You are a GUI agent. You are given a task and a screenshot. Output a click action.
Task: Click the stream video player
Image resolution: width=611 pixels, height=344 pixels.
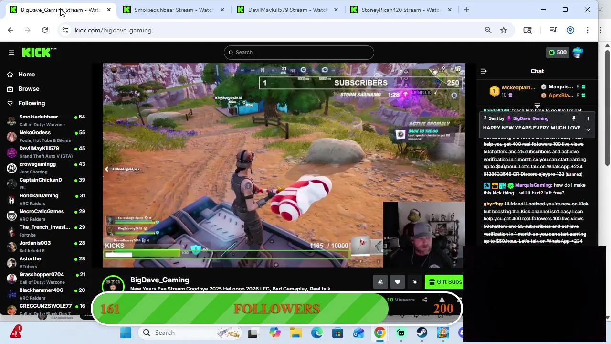point(284,165)
